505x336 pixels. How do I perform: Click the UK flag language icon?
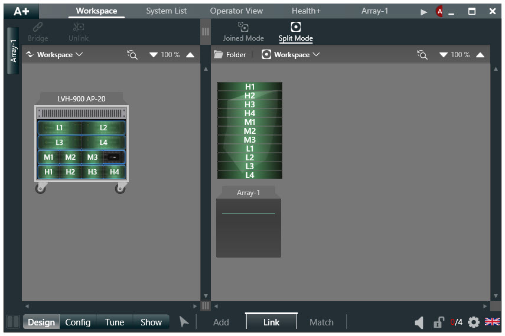(492, 322)
